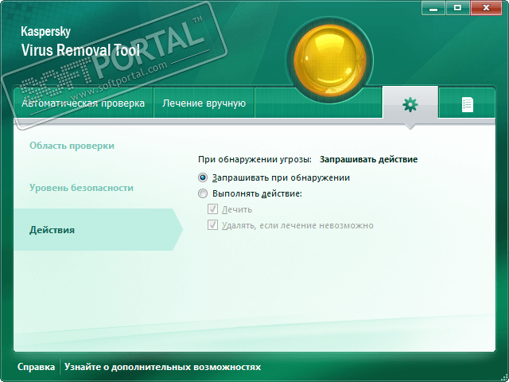
Task: Toggle the Лечить checkbox
Action: pos(212,209)
